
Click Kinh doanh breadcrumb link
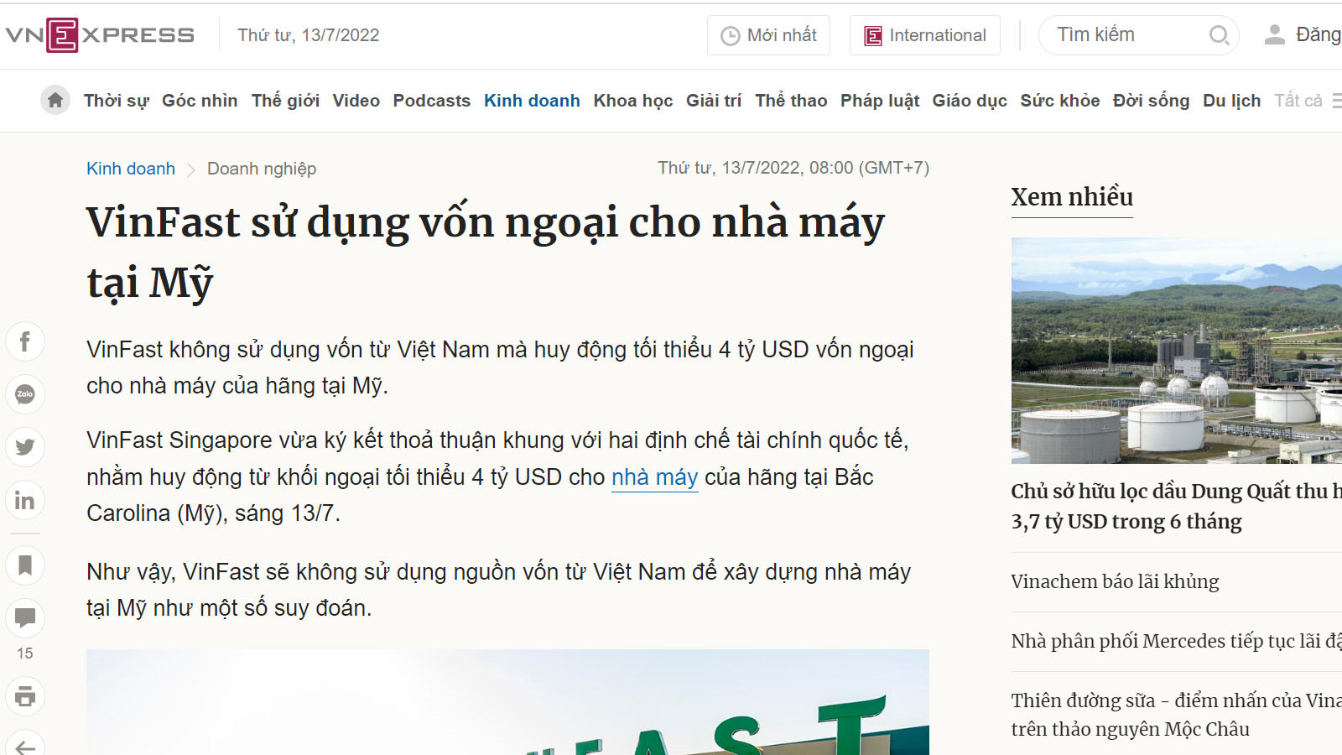(131, 169)
